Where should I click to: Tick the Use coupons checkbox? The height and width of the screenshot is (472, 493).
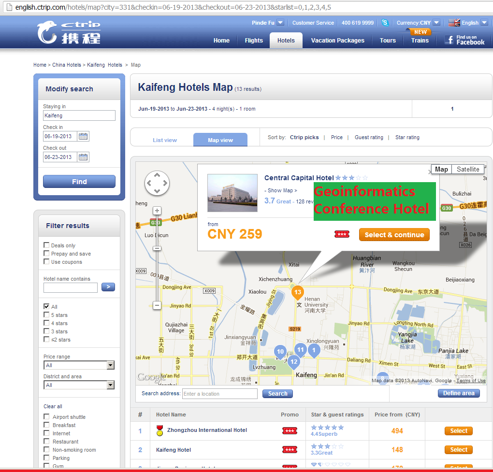click(46, 261)
